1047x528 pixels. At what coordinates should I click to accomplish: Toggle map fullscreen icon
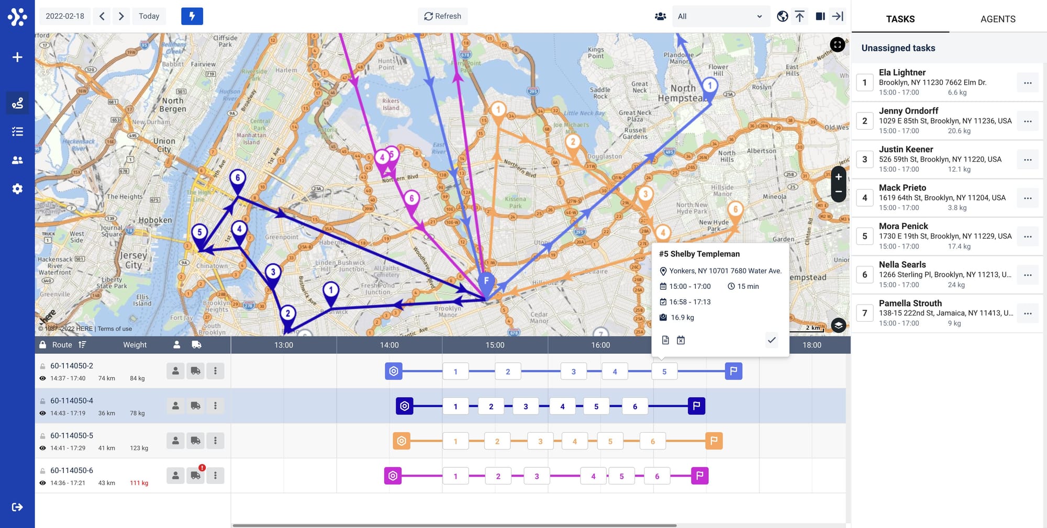pos(838,44)
